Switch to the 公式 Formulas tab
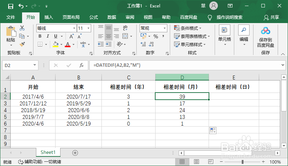This screenshot has width=288, height=166. [x=94, y=17]
